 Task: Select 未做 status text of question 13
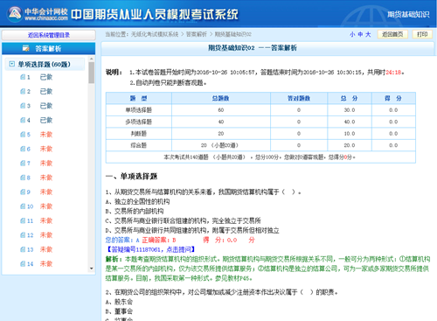tap(46, 249)
